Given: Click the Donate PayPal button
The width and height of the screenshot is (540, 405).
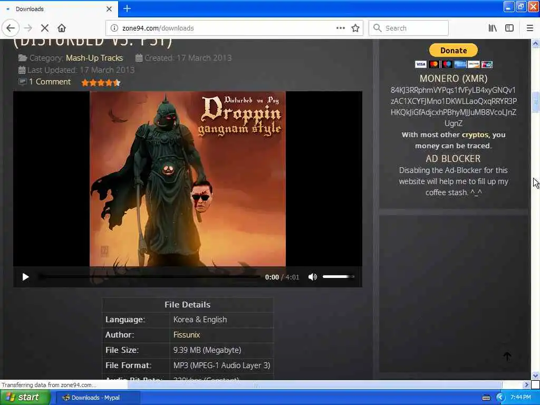Looking at the screenshot, I should coord(453,50).
